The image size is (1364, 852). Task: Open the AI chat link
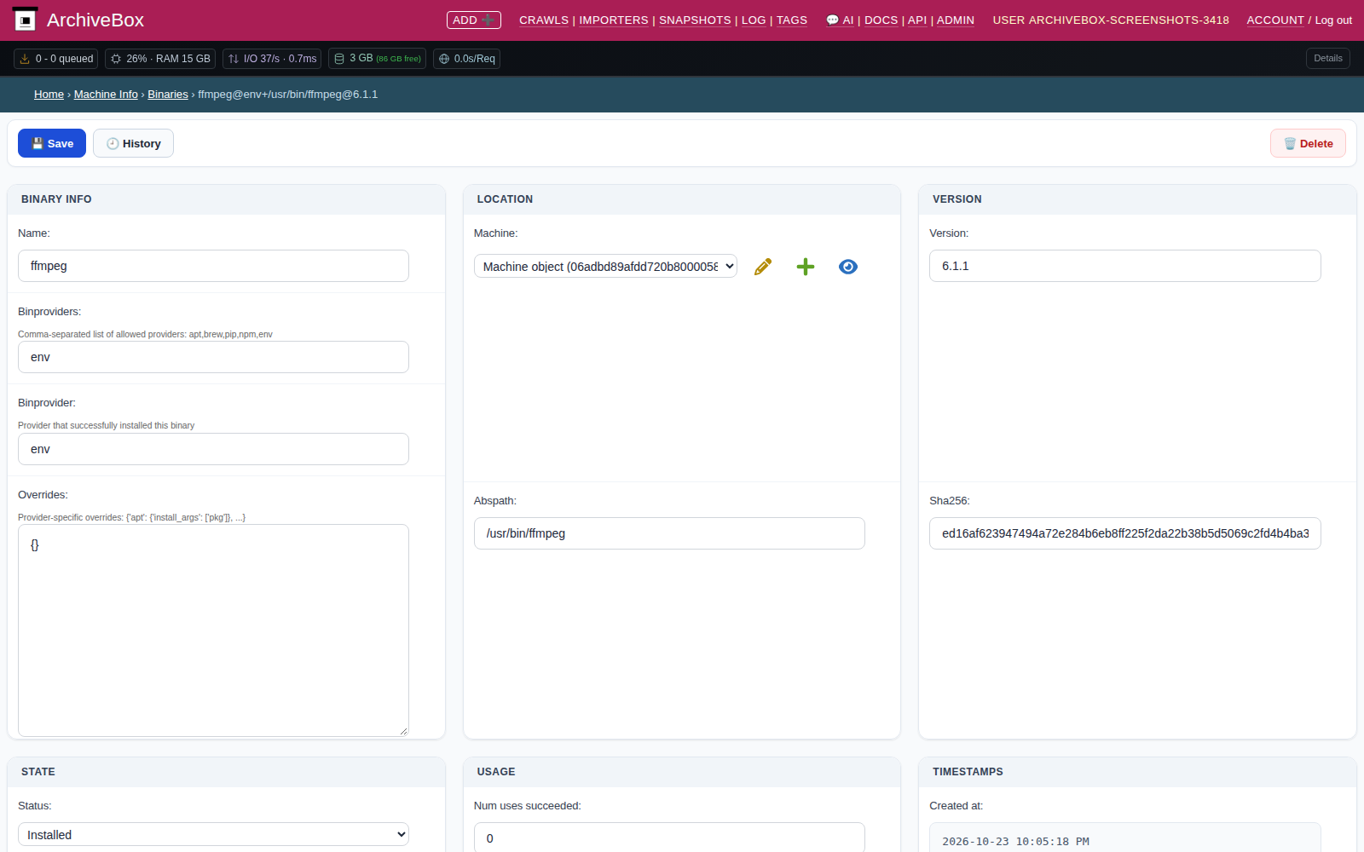coord(840,20)
